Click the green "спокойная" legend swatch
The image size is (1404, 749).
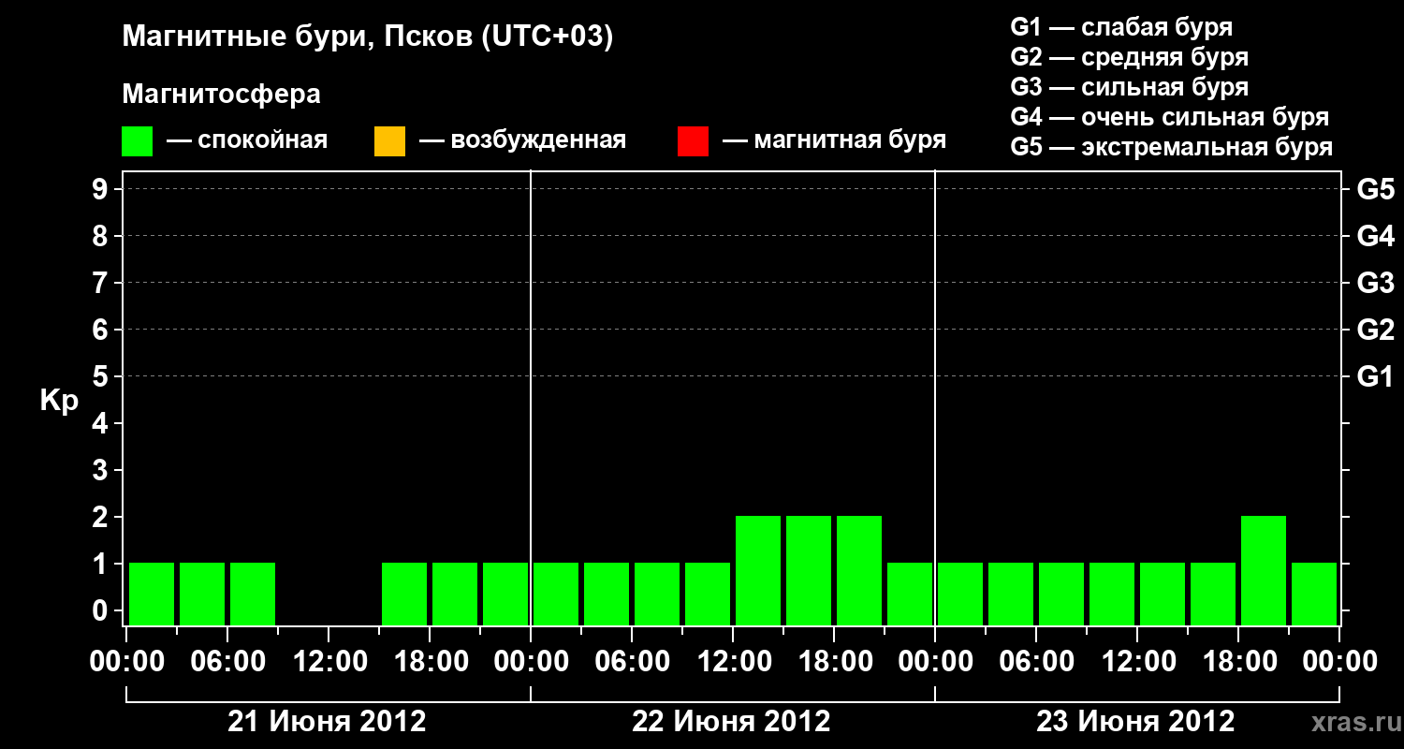[x=138, y=141]
